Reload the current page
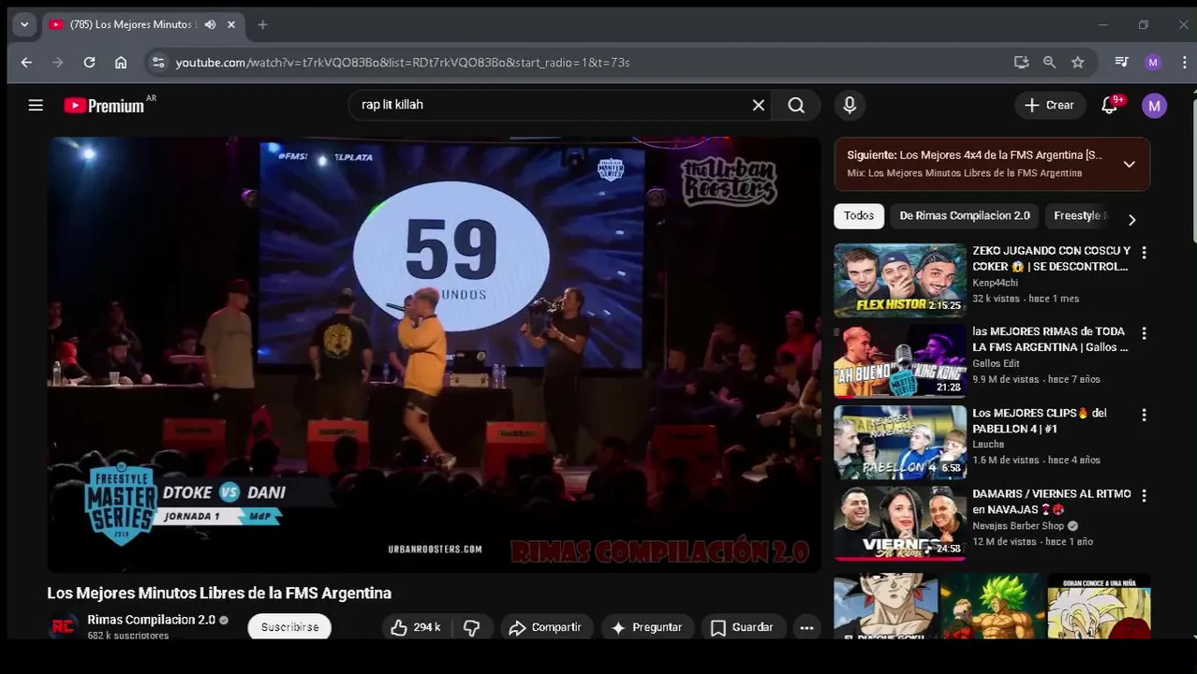The height and width of the screenshot is (674, 1197). [x=89, y=62]
